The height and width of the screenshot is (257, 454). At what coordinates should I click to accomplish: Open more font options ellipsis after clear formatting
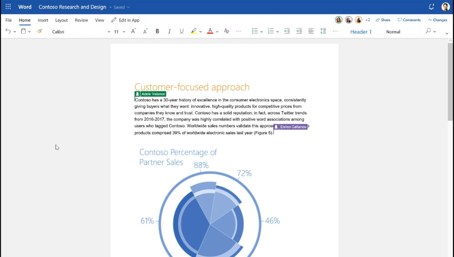click(x=239, y=31)
